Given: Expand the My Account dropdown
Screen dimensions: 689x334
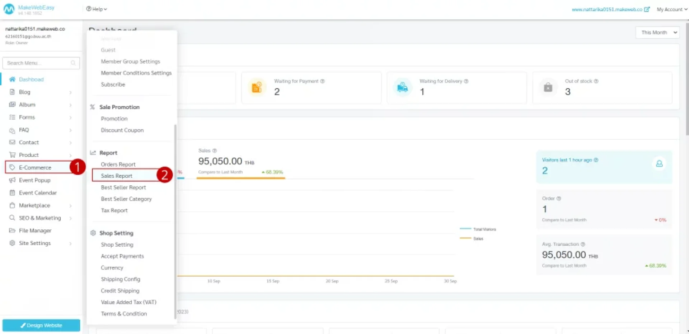Looking at the screenshot, I should point(672,10).
